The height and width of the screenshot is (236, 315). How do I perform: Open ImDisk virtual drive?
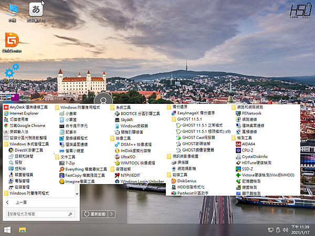[133, 151]
